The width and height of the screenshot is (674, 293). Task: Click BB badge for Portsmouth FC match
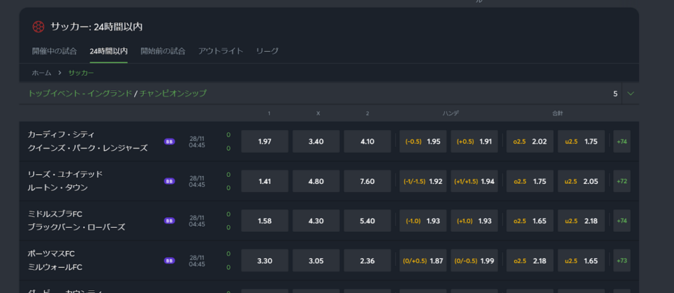(169, 260)
